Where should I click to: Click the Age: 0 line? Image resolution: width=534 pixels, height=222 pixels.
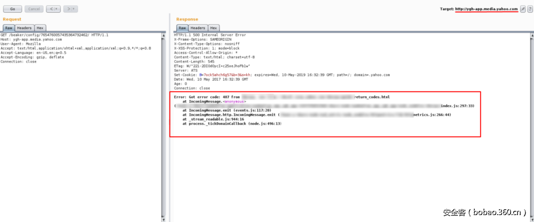click(x=180, y=84)
